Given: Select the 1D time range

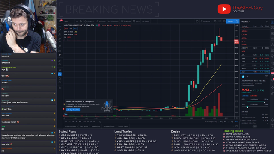Looking at the screenshot, I should point(66,121).
